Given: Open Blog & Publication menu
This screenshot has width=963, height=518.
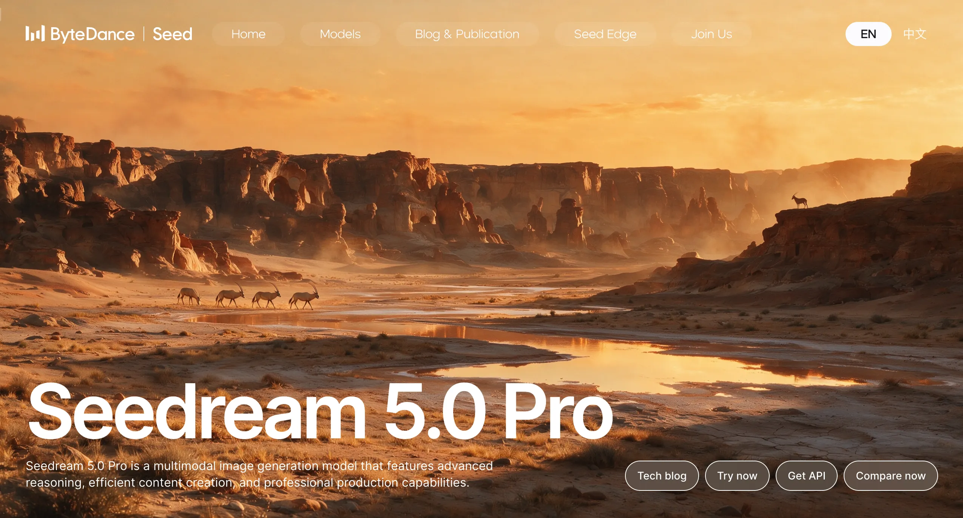Looking at the screenshot, I should pos(467,34).
